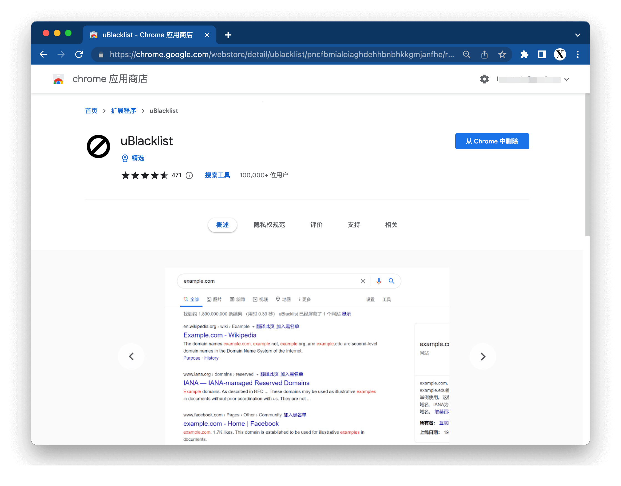Show rating info via the i icon
Screen dimensions: 621x486
[x=189, y=175]
